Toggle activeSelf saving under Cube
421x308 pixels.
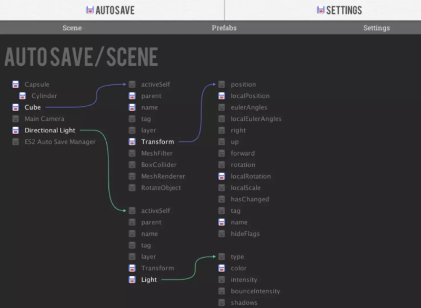(131, 84)
